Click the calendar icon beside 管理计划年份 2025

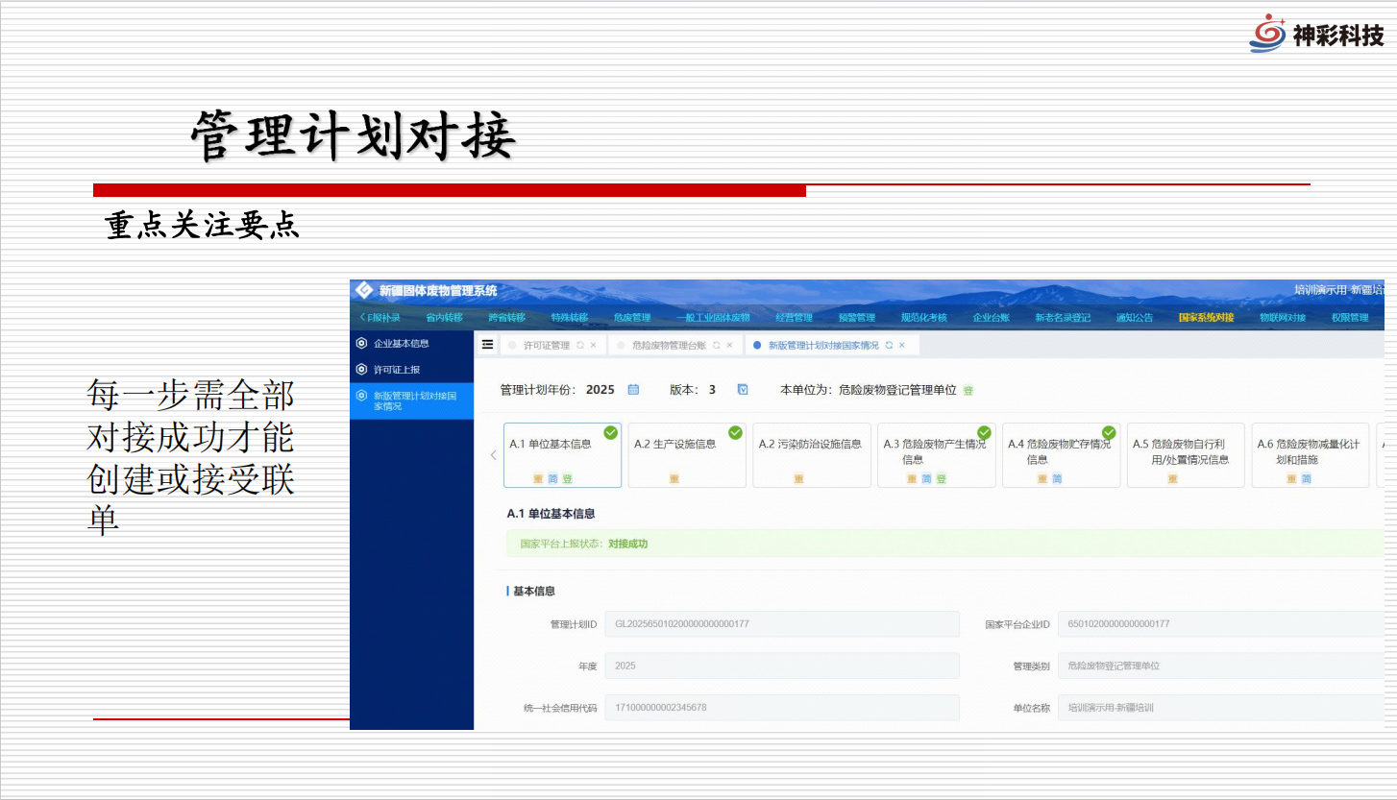point(633,389)
